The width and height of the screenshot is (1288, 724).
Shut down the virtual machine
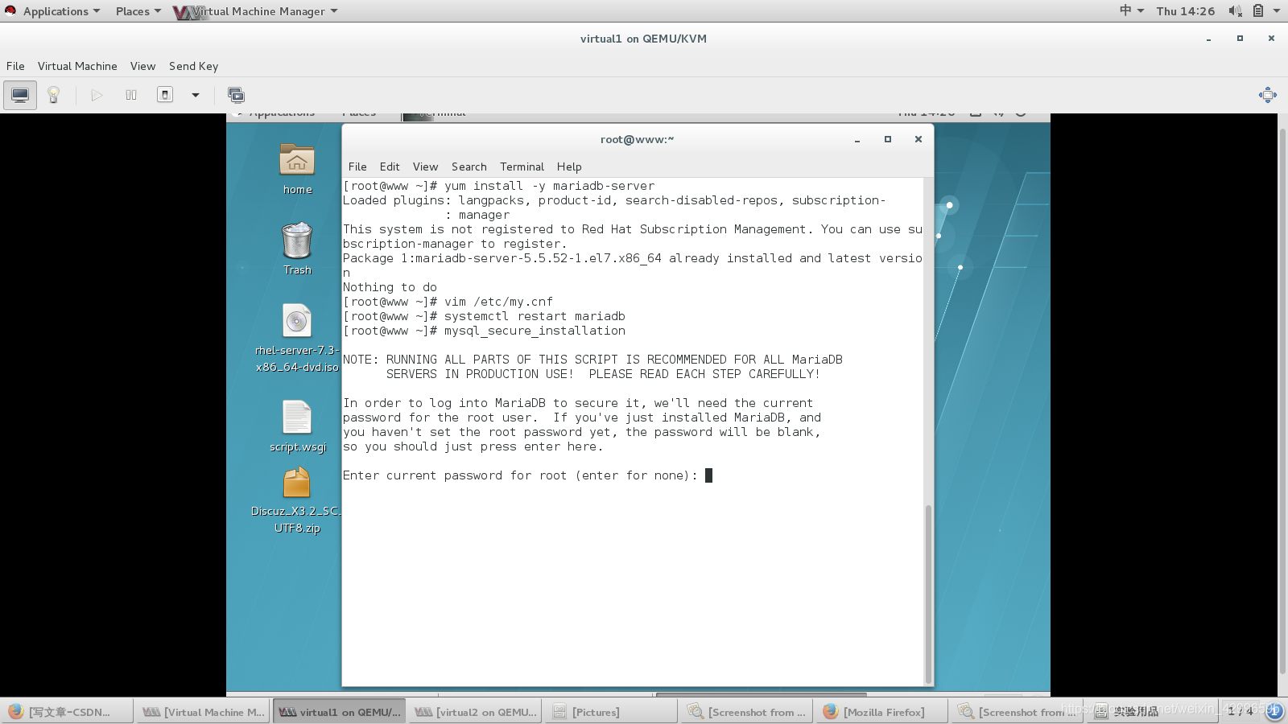tap(165, 95)
